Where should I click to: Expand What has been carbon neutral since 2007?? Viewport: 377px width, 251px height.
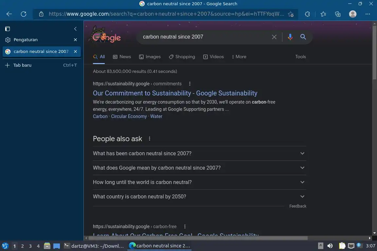pos(199,154)
